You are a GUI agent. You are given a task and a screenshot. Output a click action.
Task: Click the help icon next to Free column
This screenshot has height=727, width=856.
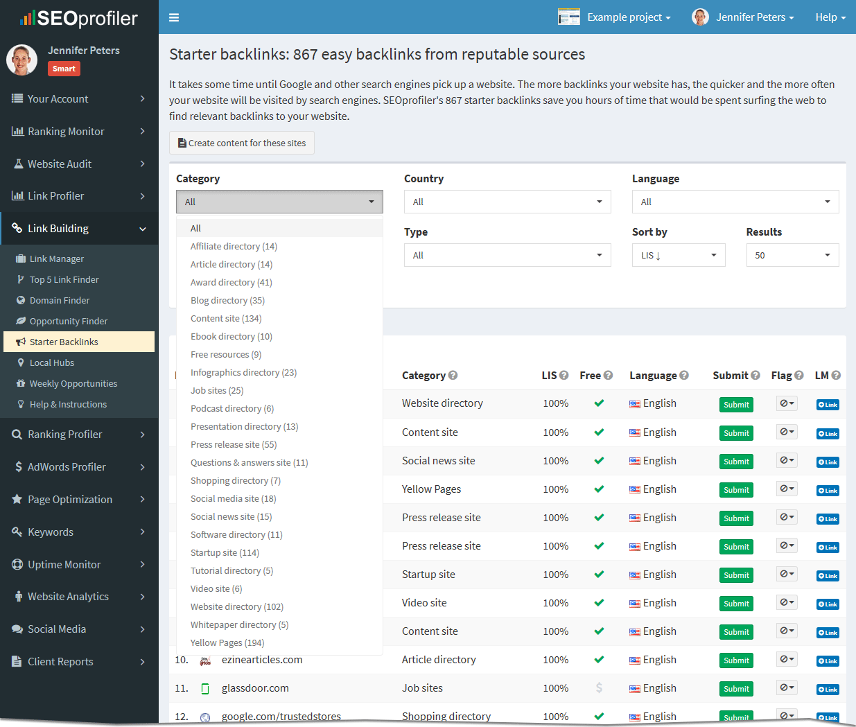pyautogui.click(x=608, y=375)
